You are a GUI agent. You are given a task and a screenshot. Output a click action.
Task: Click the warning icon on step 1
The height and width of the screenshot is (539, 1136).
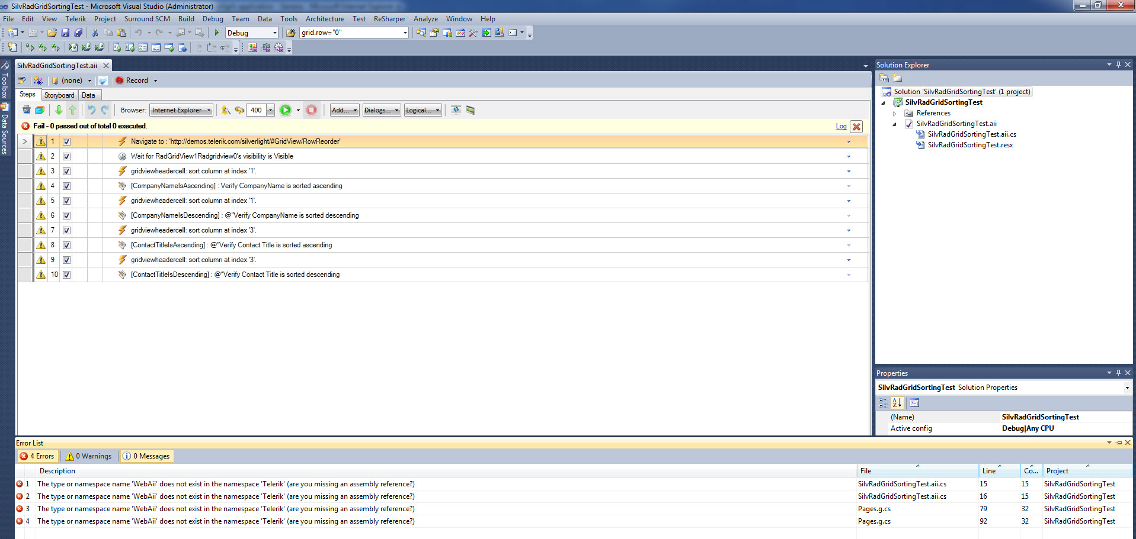[x=40, y=141]
